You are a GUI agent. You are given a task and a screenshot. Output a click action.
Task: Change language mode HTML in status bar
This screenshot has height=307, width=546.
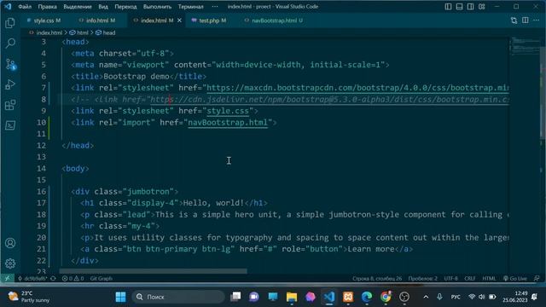[x=489, y=279]
